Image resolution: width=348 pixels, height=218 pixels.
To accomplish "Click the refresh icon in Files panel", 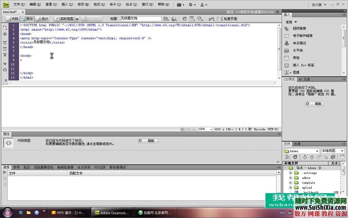I will point(295,157).
